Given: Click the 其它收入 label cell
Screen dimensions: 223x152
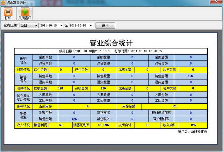Looking at the screenshot, I should tap(104, 119).
